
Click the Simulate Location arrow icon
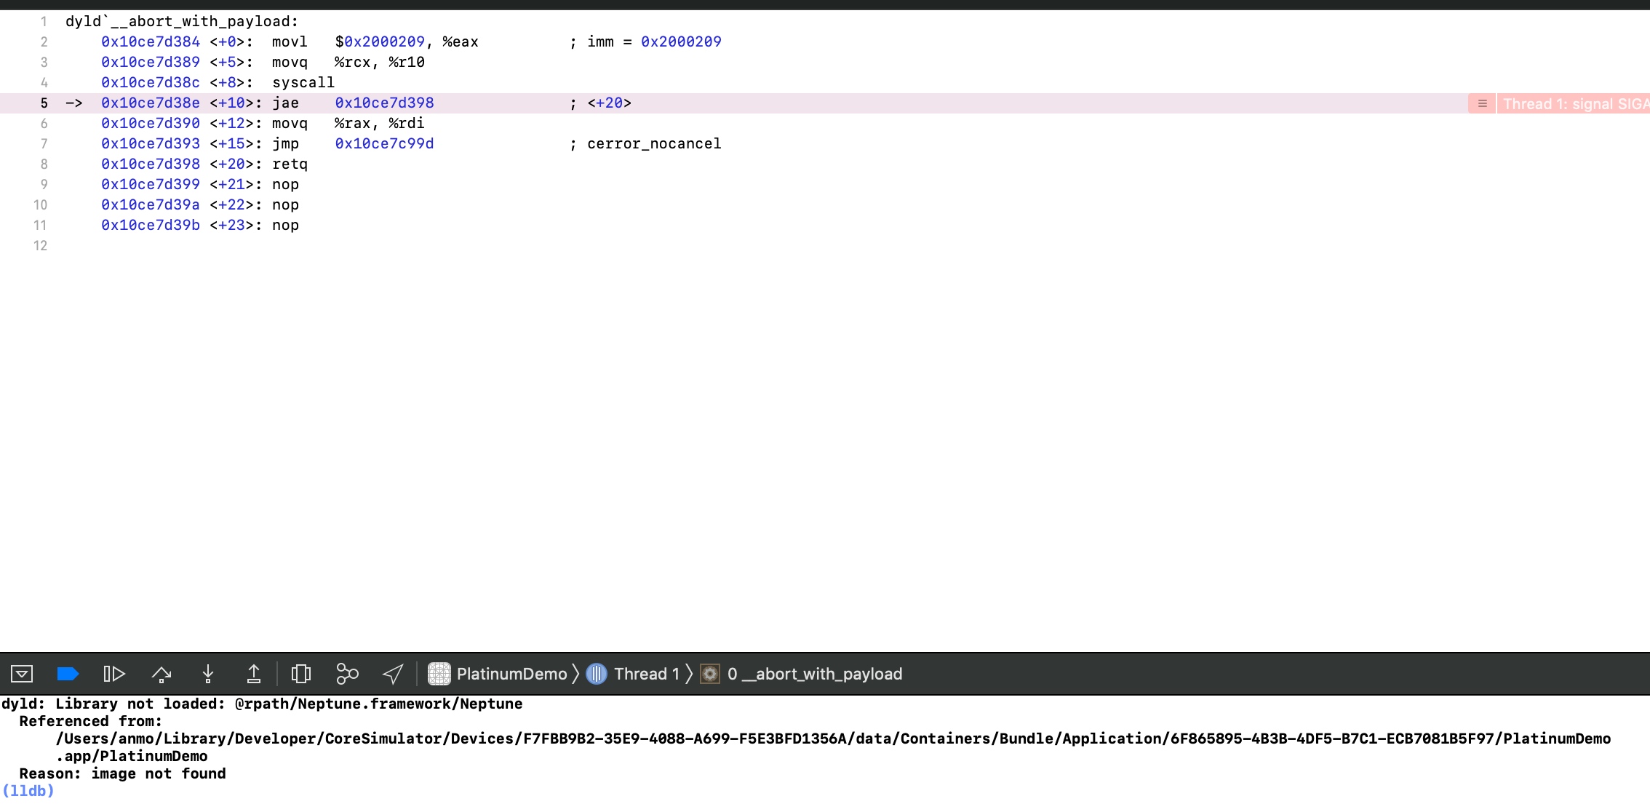coord(393,674)
